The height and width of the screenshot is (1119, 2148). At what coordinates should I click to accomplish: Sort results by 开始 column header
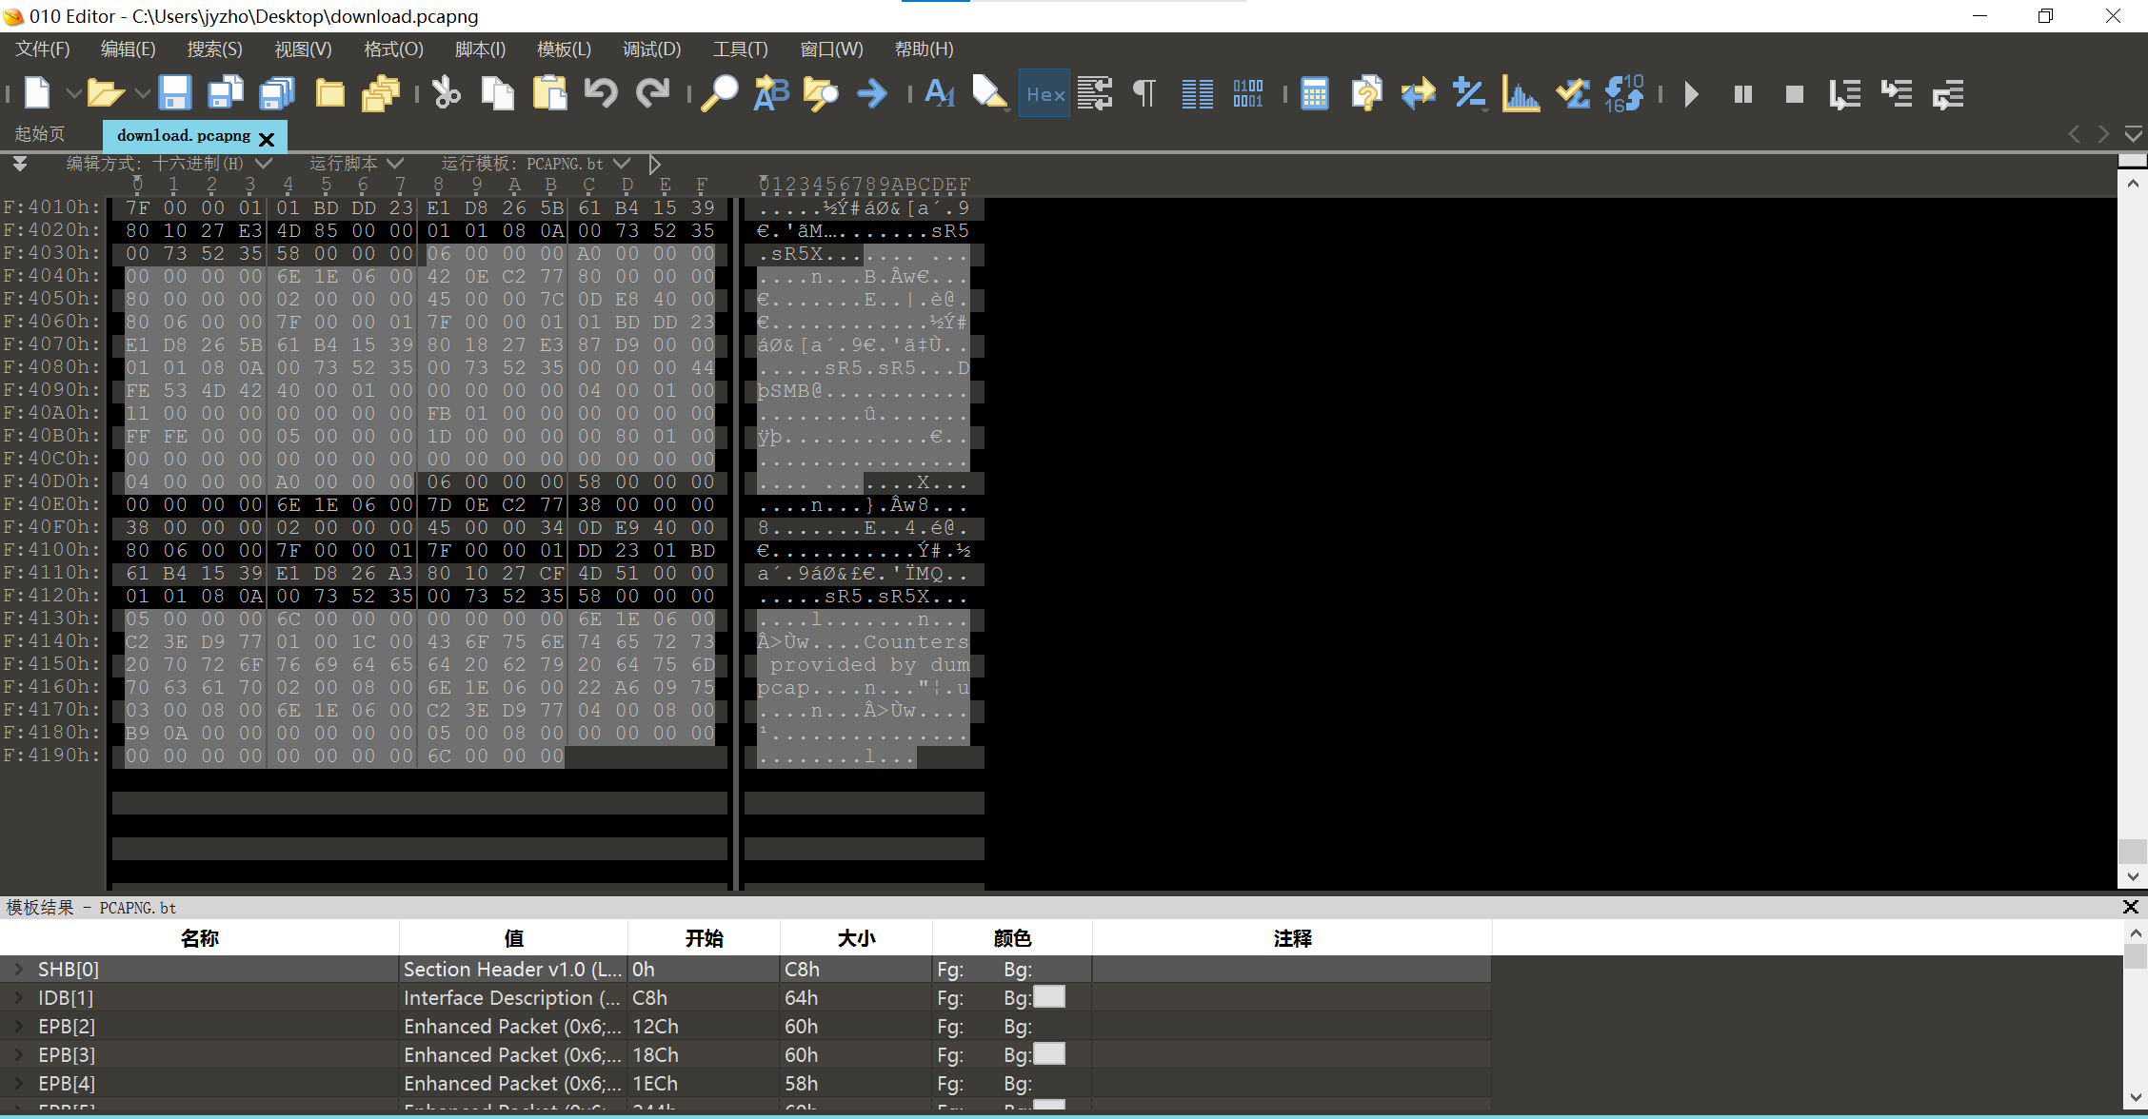pyautogui.click(x=704, y=938)
